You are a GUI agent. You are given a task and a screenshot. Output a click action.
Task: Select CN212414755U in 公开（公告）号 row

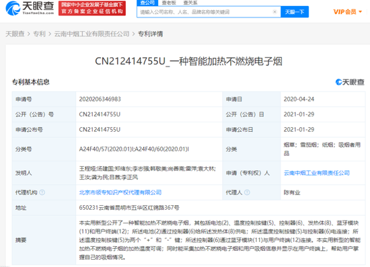point(100,114)
